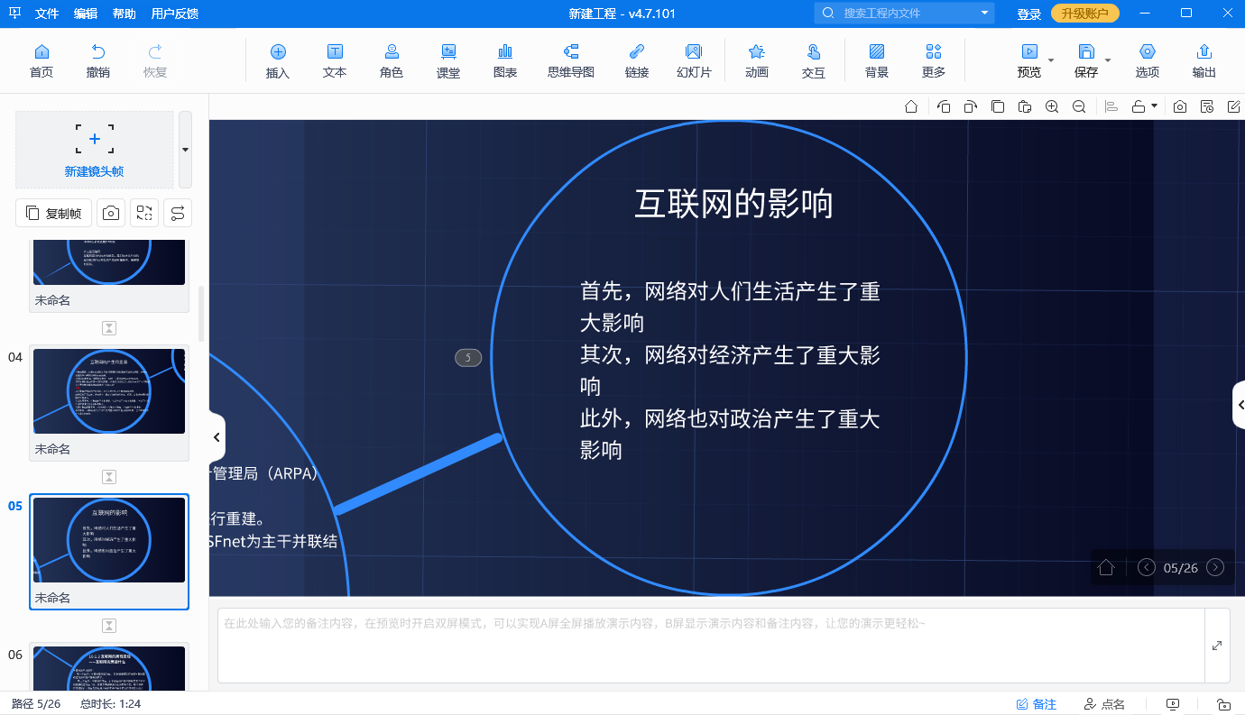Open edit note icon in canvas toolbar
Screen dimensions: 1245x715
pos(1234,106)
